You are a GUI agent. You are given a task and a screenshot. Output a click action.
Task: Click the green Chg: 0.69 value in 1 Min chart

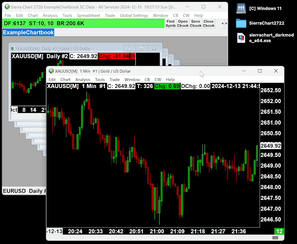[167, 86]
